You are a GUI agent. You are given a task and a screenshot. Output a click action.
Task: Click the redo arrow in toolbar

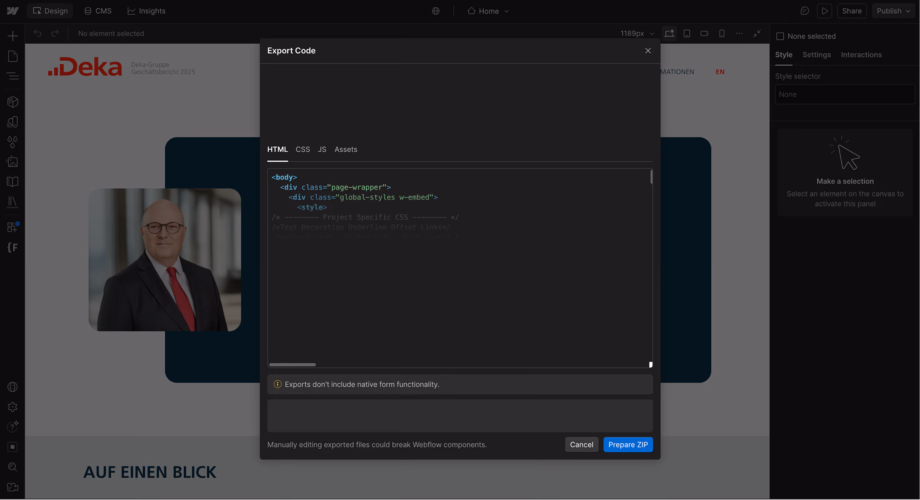[55, 33]
